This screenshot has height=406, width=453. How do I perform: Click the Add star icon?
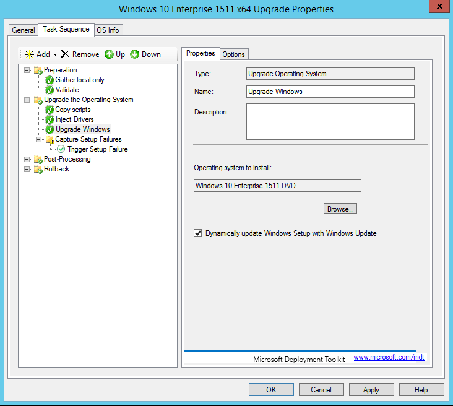[x=29, y=54]
